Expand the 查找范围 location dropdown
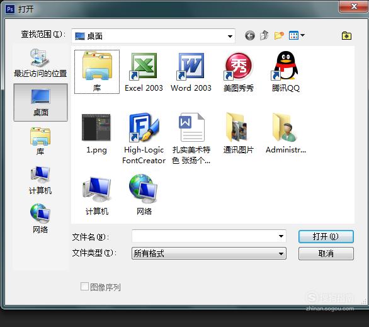This screenshot has width=369, height=327. tap(230, 37)
